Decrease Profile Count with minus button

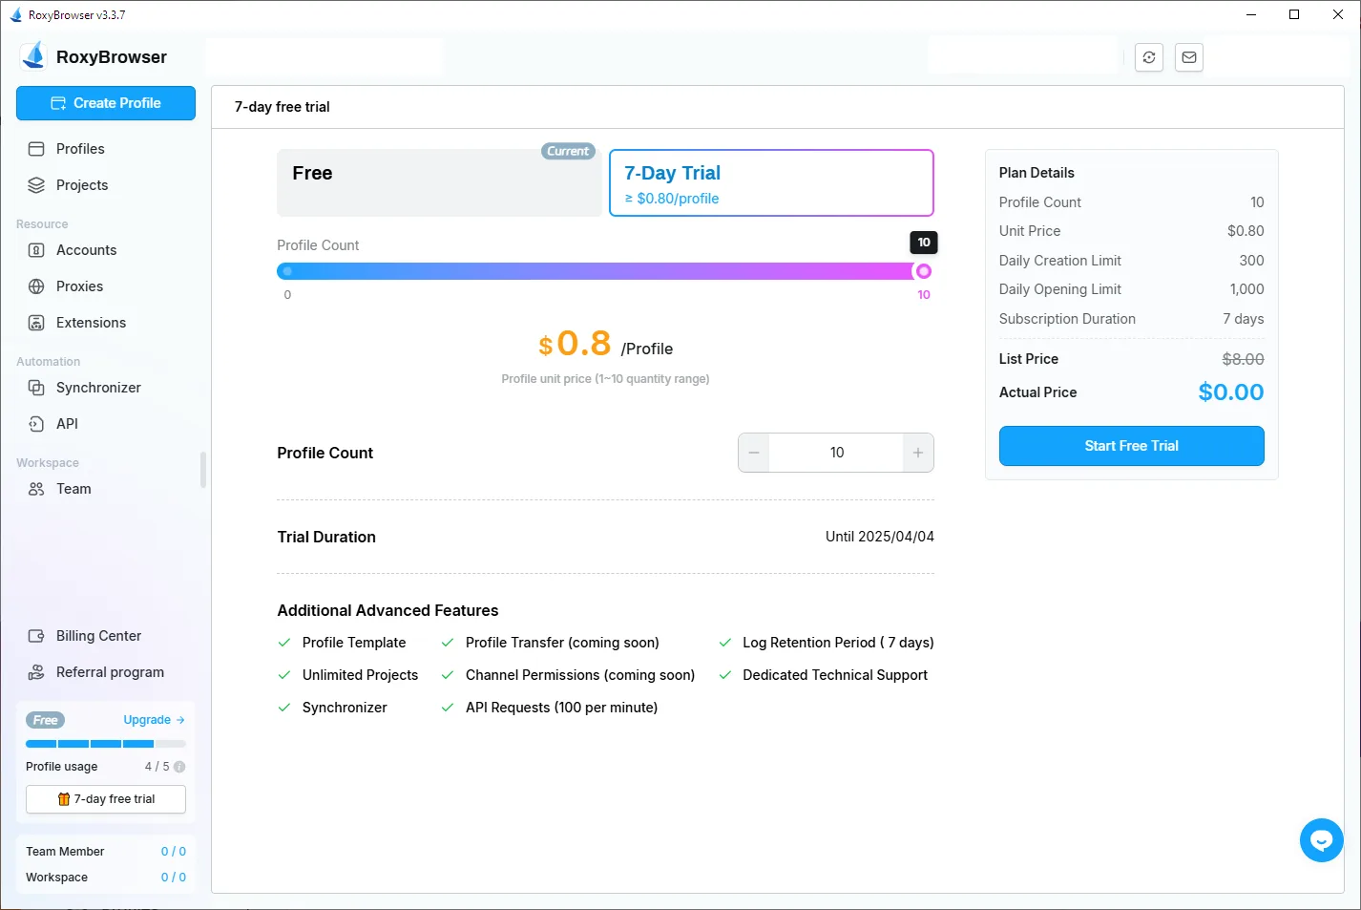click(x=754, y=453)
